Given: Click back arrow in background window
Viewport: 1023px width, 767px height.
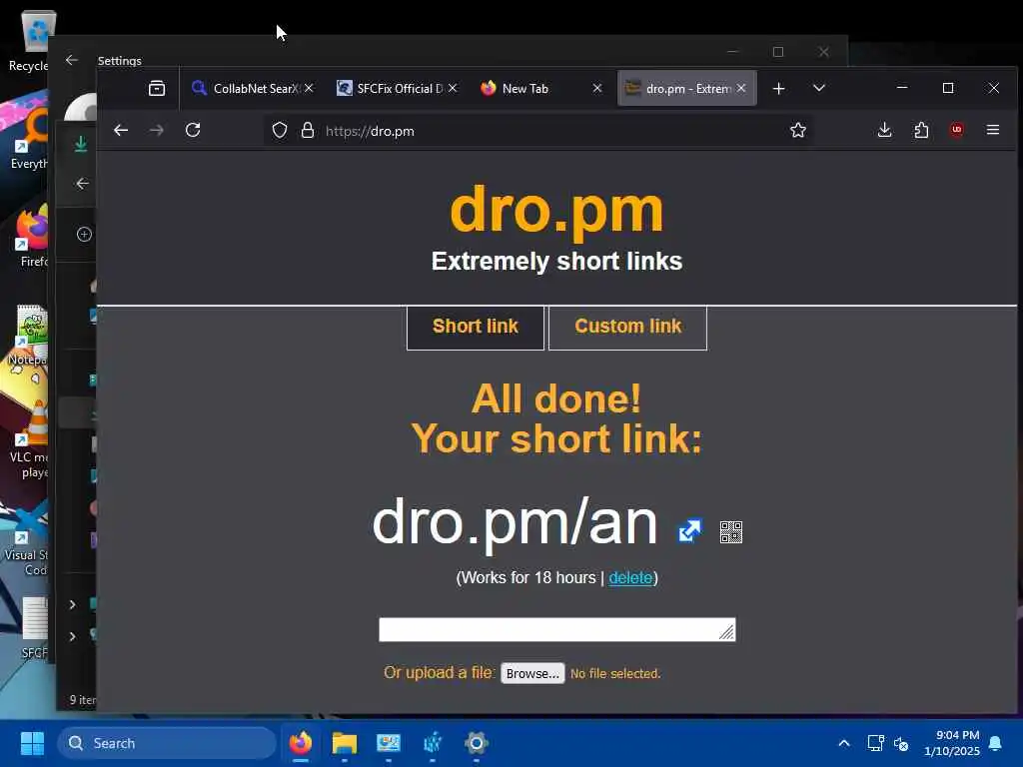Looking at the screenshot, I should tap(82, 184).
